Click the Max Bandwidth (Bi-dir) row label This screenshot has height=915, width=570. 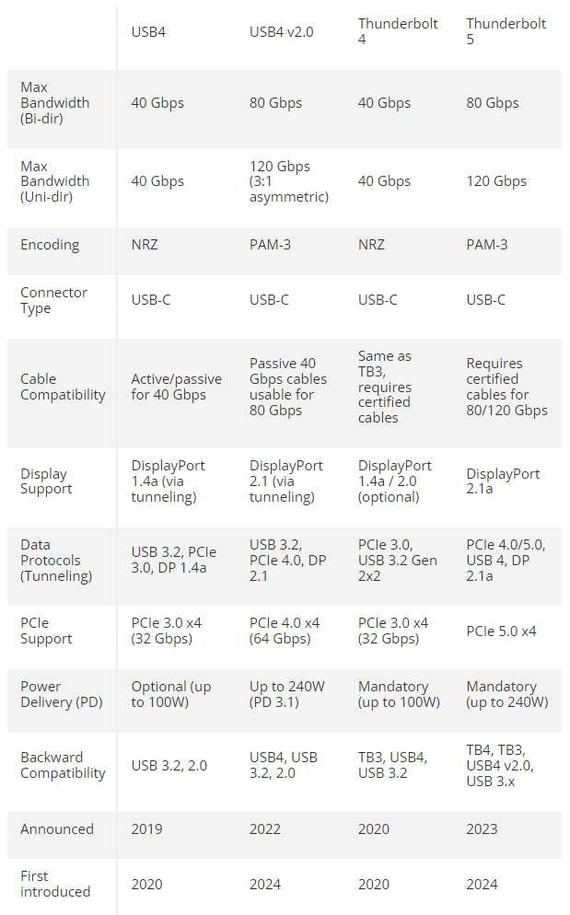(x=55, y=103)
